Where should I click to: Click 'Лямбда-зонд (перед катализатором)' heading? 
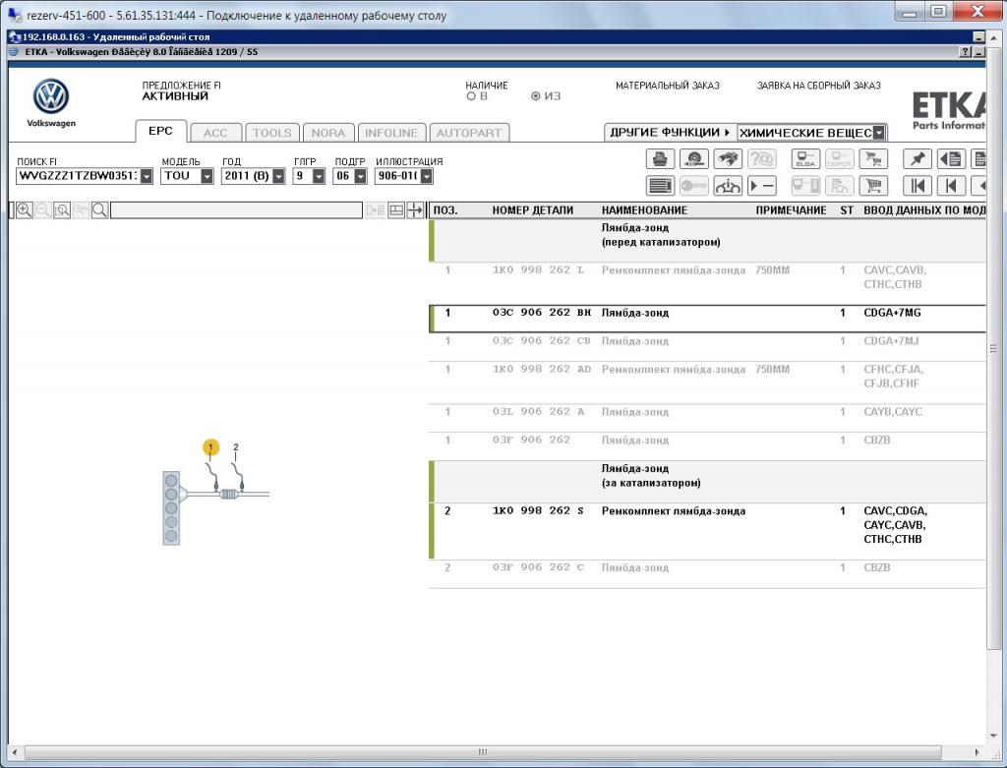[661, 235]
